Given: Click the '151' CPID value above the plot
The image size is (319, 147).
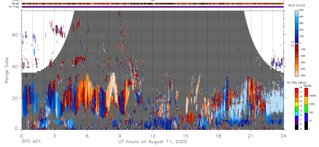Looking at the screenshot, I should point(153,1).
